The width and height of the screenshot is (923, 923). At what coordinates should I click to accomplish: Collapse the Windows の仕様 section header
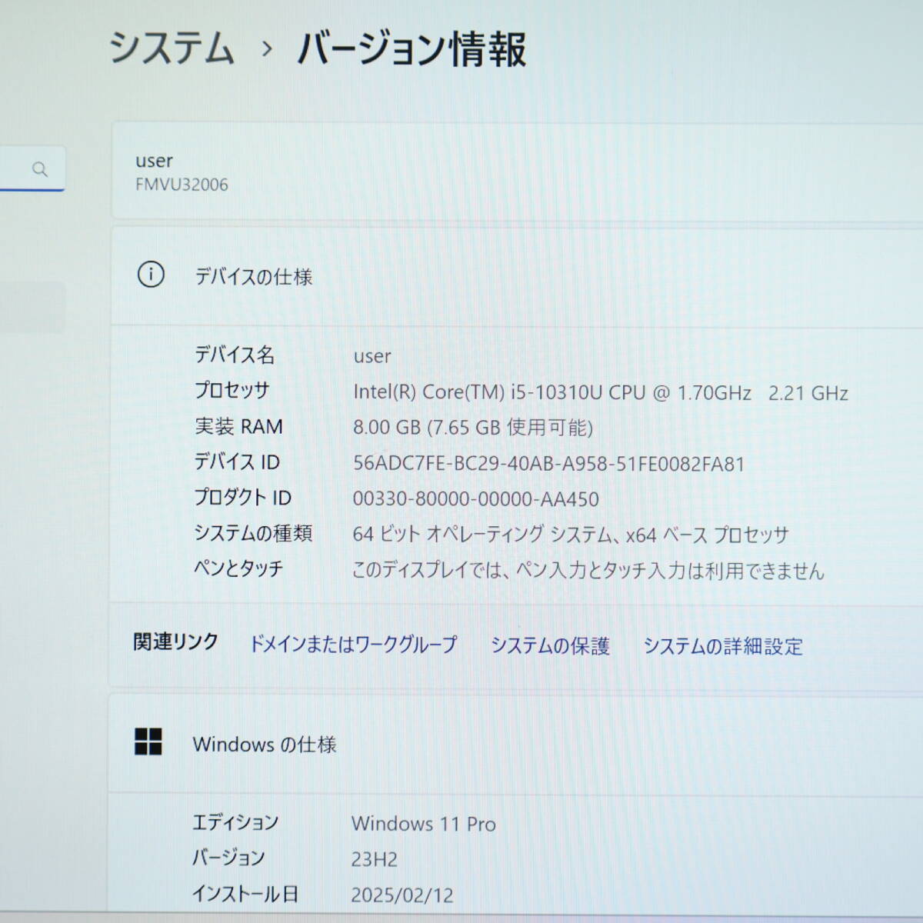tap(515, 744)
